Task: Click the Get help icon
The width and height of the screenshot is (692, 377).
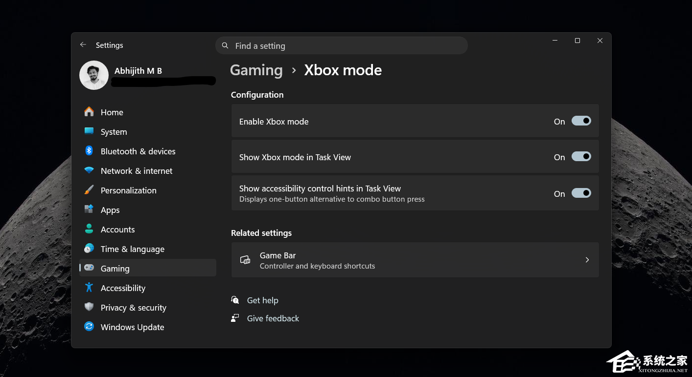Action: coord(235,300)
